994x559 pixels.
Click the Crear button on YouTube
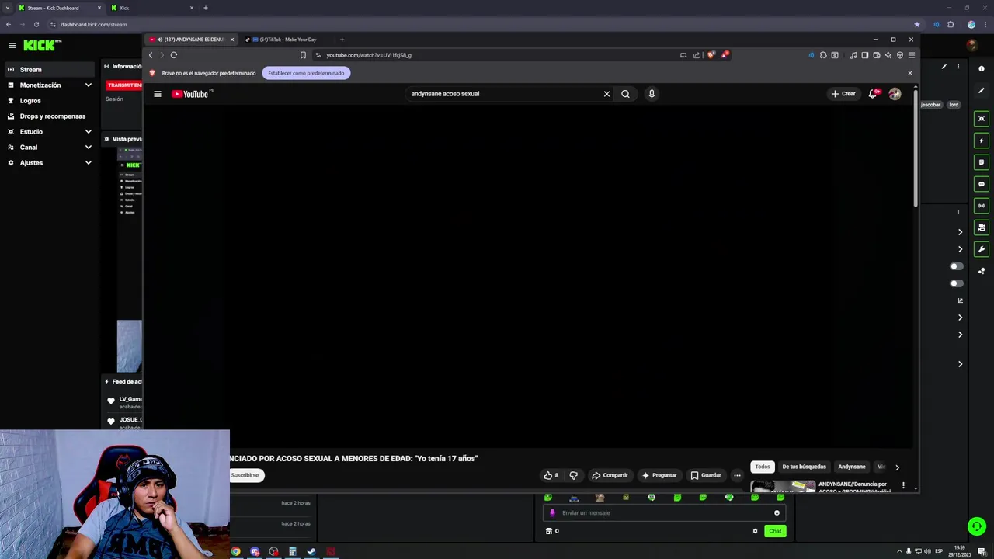click(x=843, y=94)
